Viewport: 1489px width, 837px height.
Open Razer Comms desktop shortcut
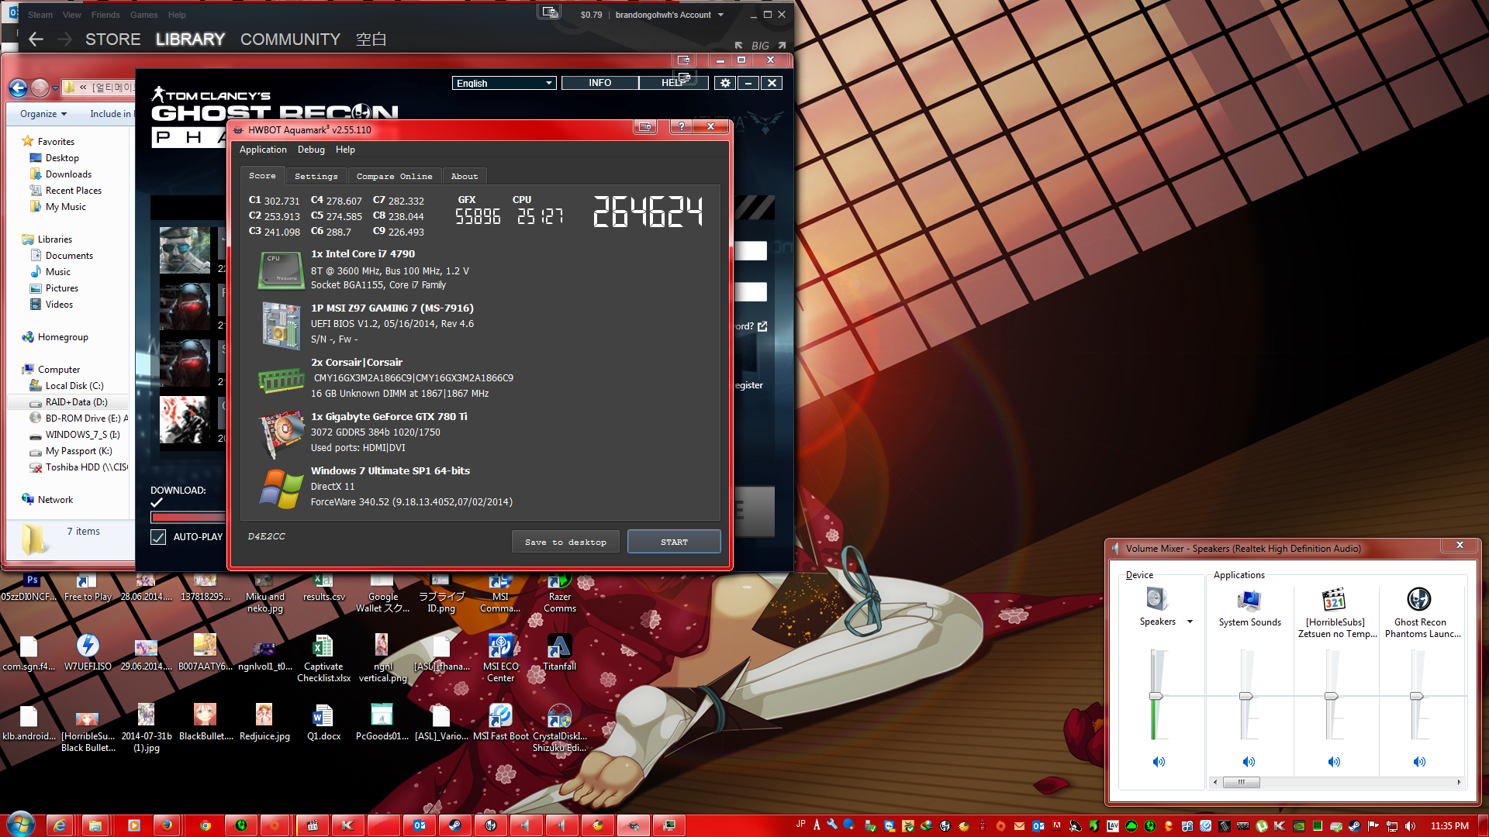coord(559,593)
